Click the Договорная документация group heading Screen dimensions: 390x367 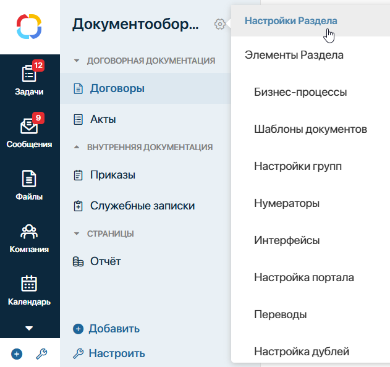click(x=151, y=61)
